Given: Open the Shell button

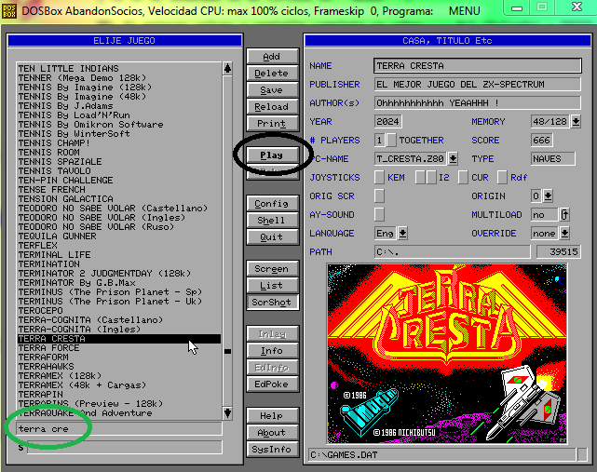Looking at the screenshot, I should pyautogui.click(x=272, y=221).
